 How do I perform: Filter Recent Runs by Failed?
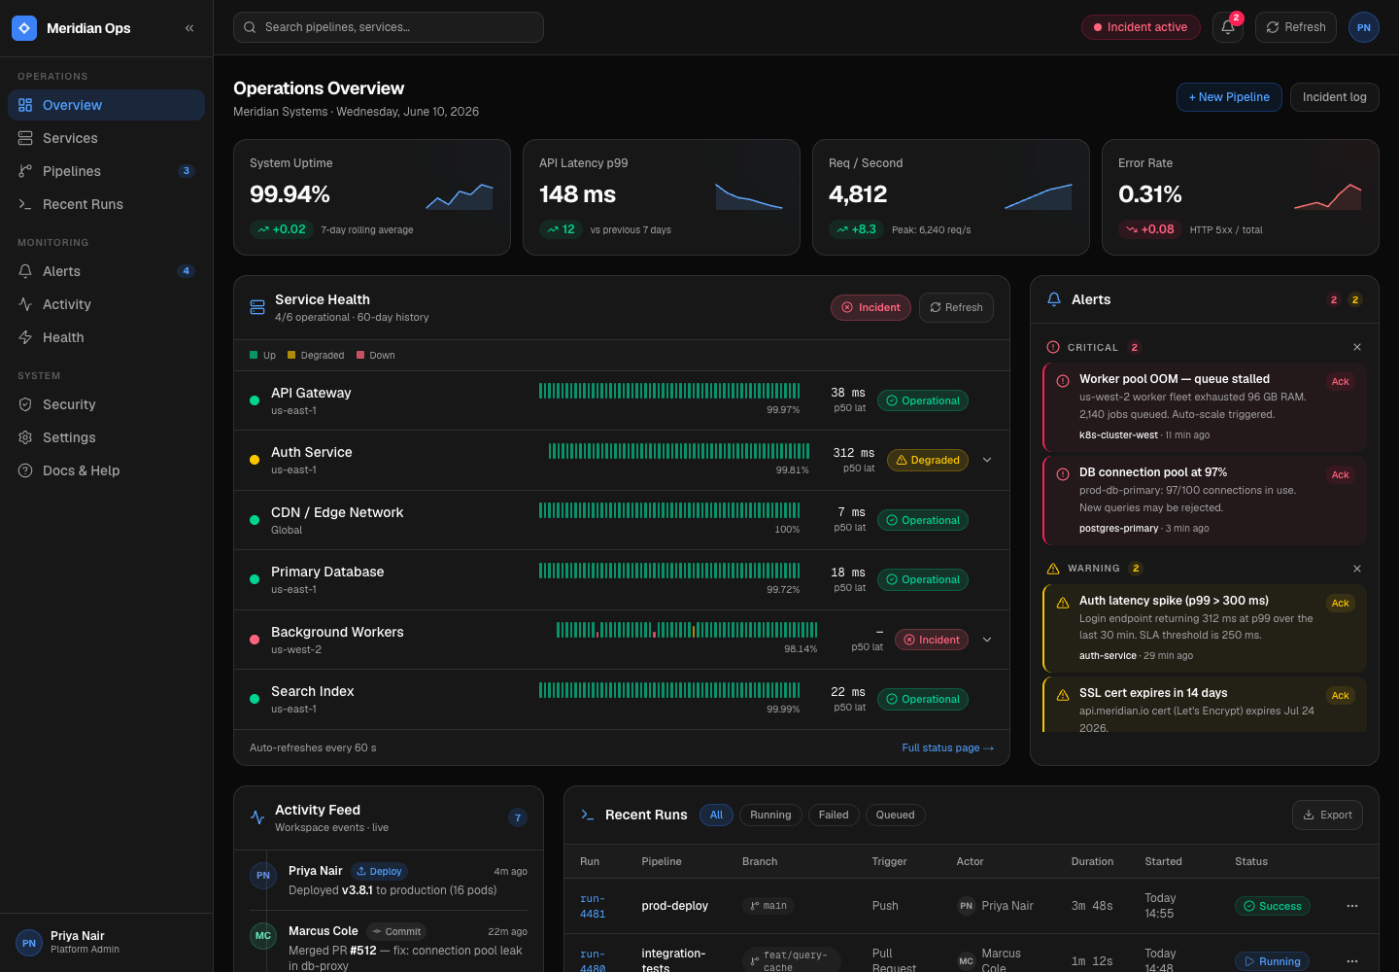(x=834, y=815)
